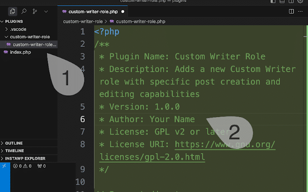Collapse the PLUGINS root folder section
Image resolution: width=308 pixels, height=192 pixels.
14,22
